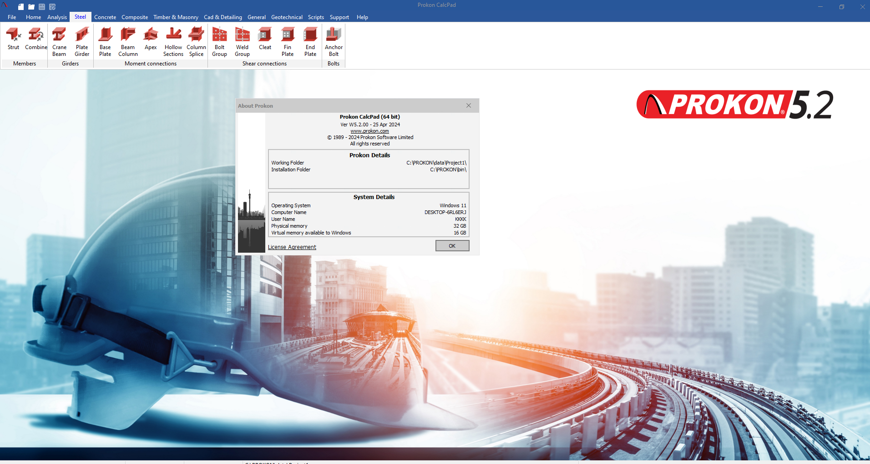Click OK in the About Prokon dialog
The image size is (870, 464).
(452, 246)
